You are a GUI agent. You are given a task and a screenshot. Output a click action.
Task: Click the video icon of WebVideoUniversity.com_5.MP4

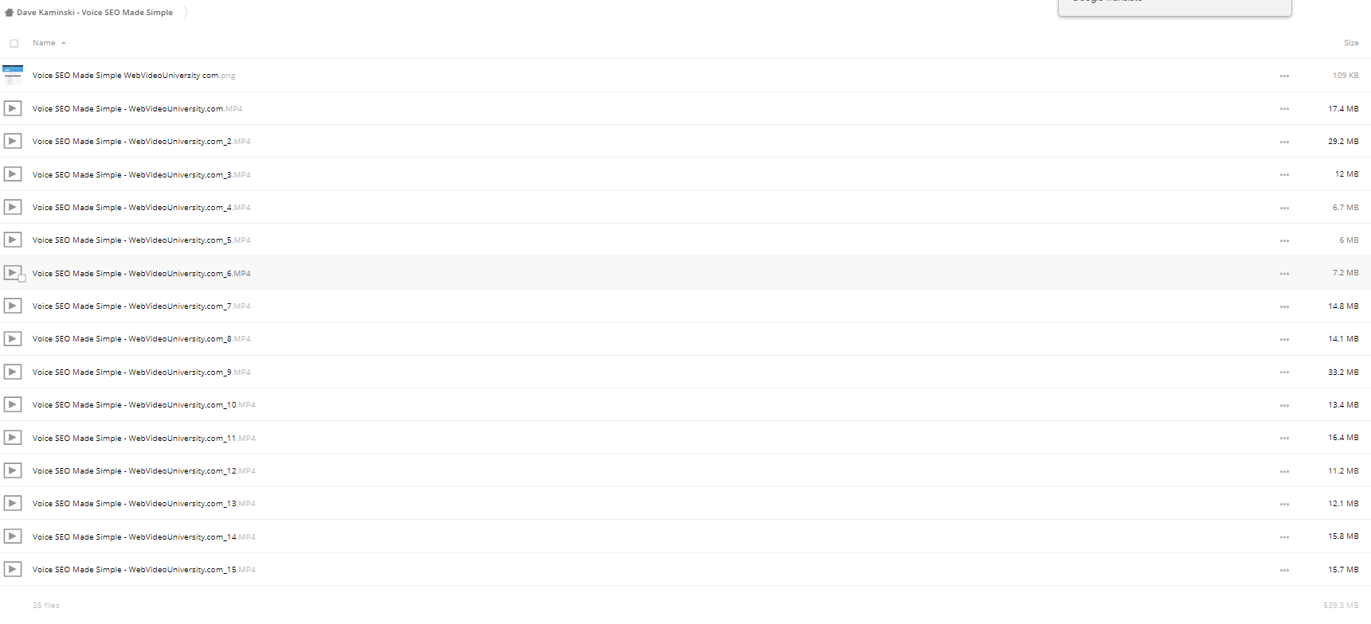click(x=13, y=240)
